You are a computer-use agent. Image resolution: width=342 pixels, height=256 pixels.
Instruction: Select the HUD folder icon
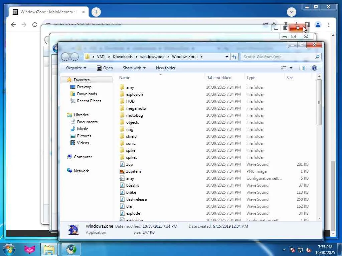coord(122,101)
